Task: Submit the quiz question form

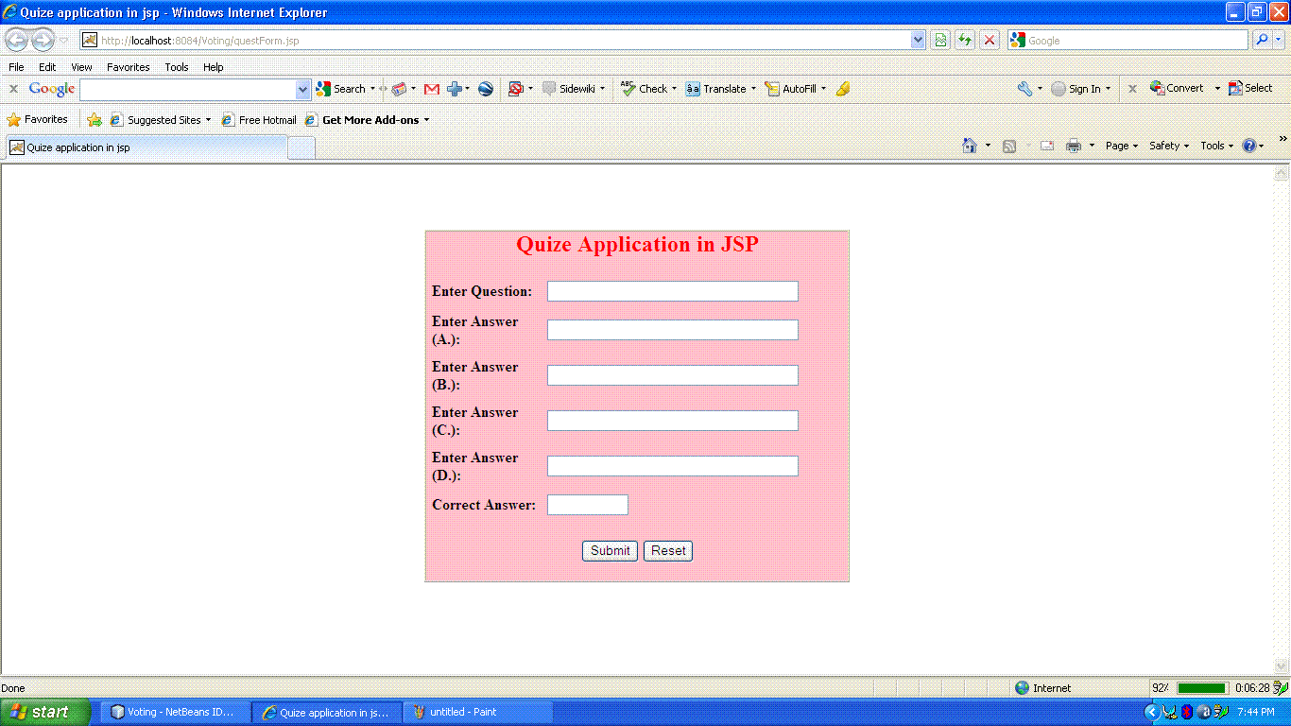Action: tap(611, 551)
